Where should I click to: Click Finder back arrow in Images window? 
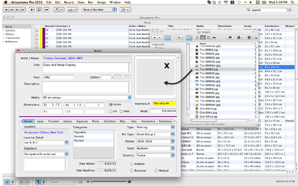tap(155, 38)
